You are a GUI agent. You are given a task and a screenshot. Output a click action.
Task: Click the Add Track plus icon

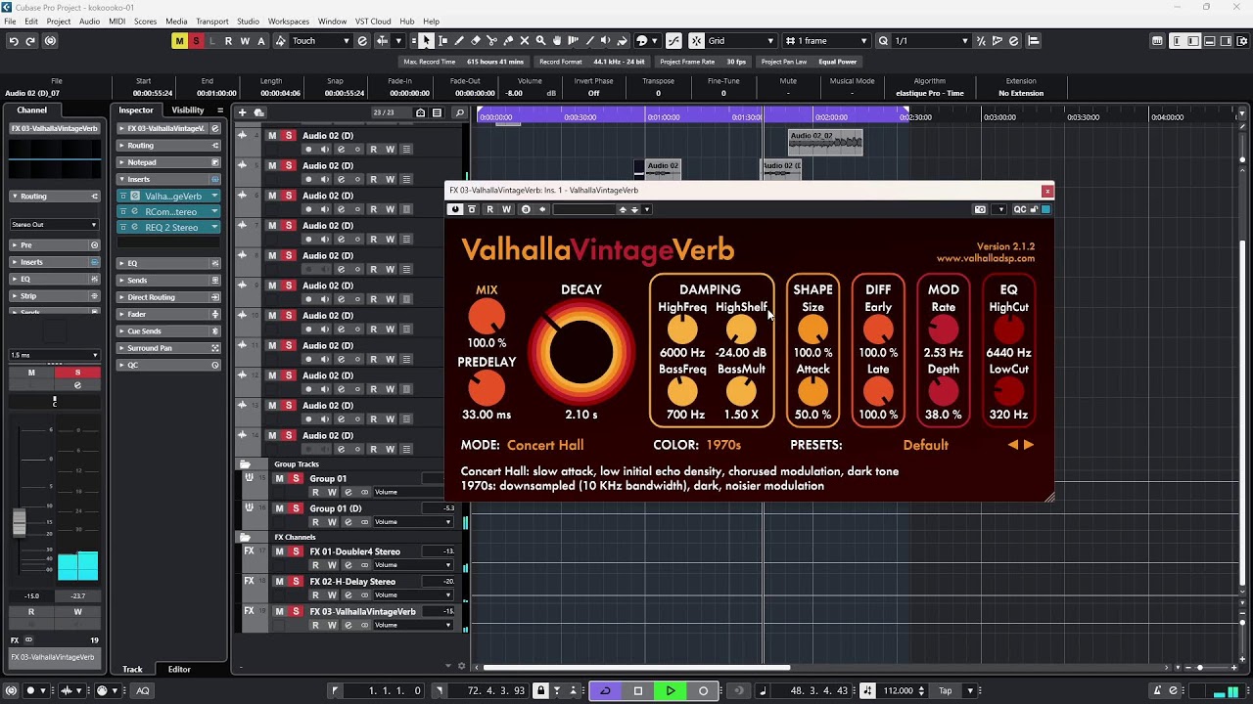pos(242,112)
